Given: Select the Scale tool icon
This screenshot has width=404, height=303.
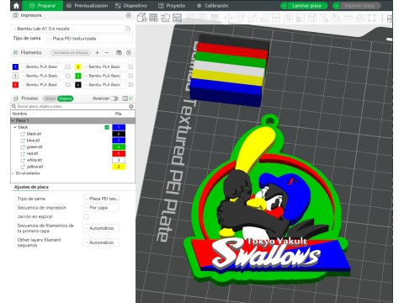Looking at the screenshot, I should point(252,19).
